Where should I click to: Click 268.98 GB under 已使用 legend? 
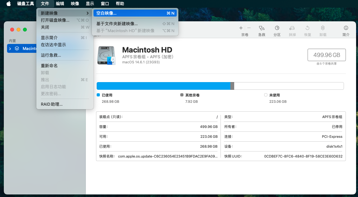coord(110,102)
